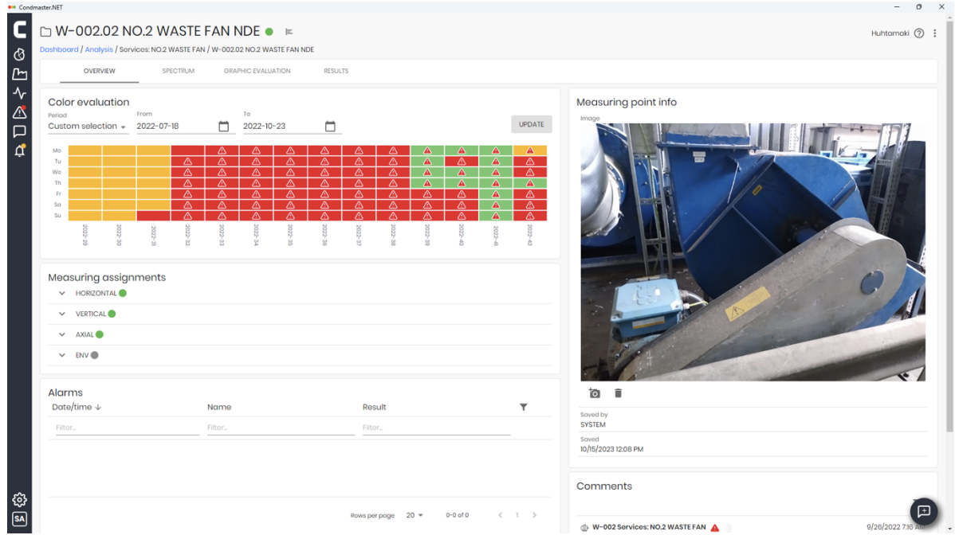Follow the Analysis breadcrumb link

(99, 49)
